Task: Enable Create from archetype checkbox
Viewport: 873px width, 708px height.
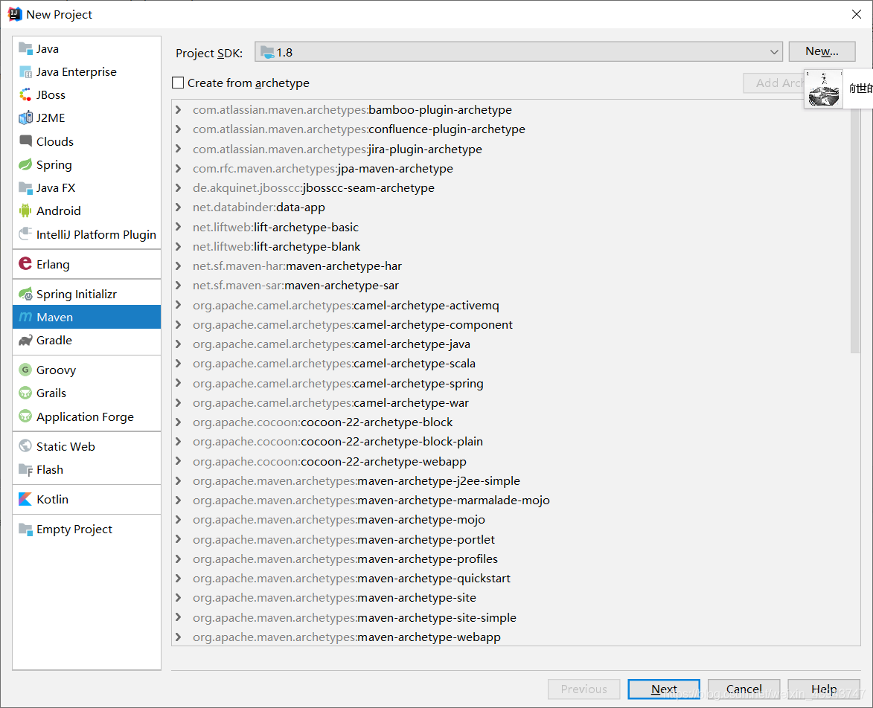Action: [178, 83]
